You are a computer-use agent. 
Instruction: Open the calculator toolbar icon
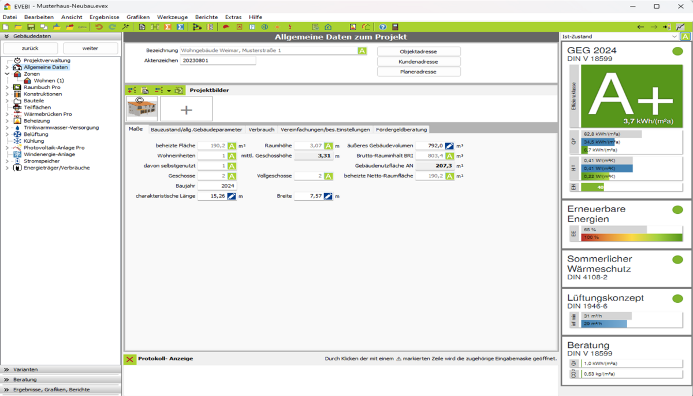coord(395,27)
